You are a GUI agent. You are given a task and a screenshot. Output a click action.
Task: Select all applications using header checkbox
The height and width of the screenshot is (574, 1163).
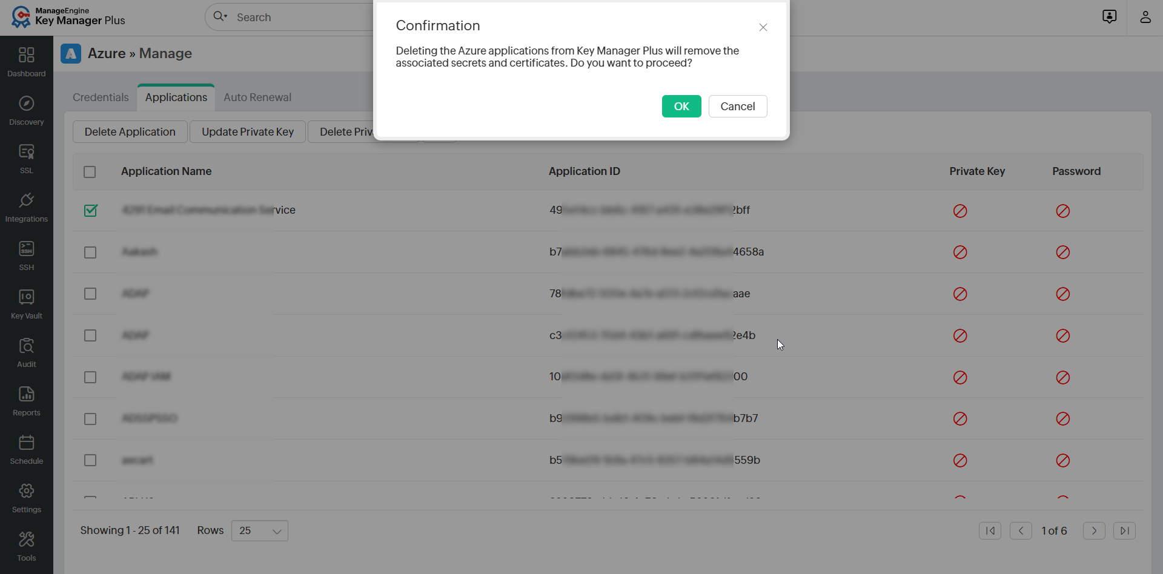click(89, 172)
